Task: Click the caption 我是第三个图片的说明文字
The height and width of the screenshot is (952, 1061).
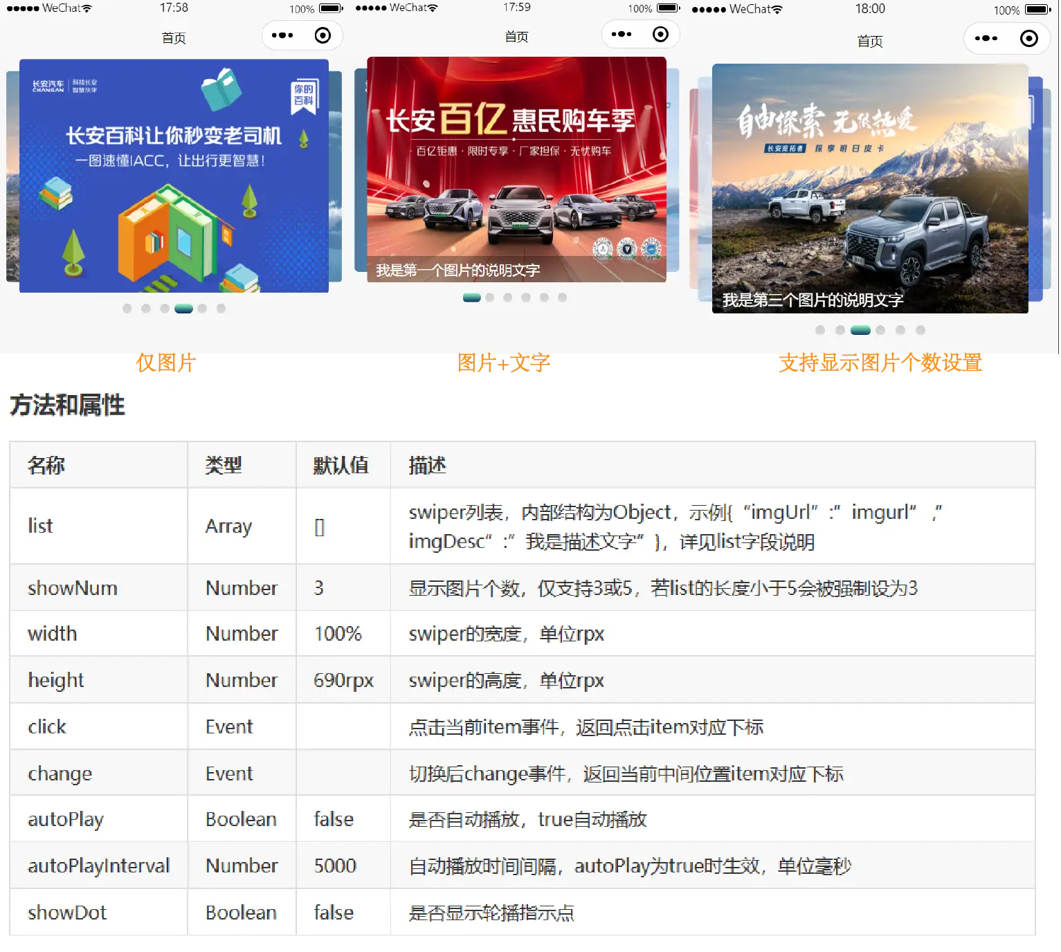Action: pos(813,300)
